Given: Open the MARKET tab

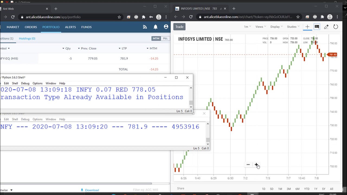Looking at the screenshot, I should (x=13, y=27).
